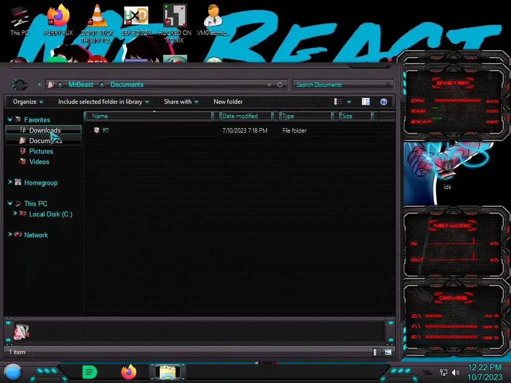Toggle the preview pane
This screenshot has height=383, width=511.
tap(366, 102)
